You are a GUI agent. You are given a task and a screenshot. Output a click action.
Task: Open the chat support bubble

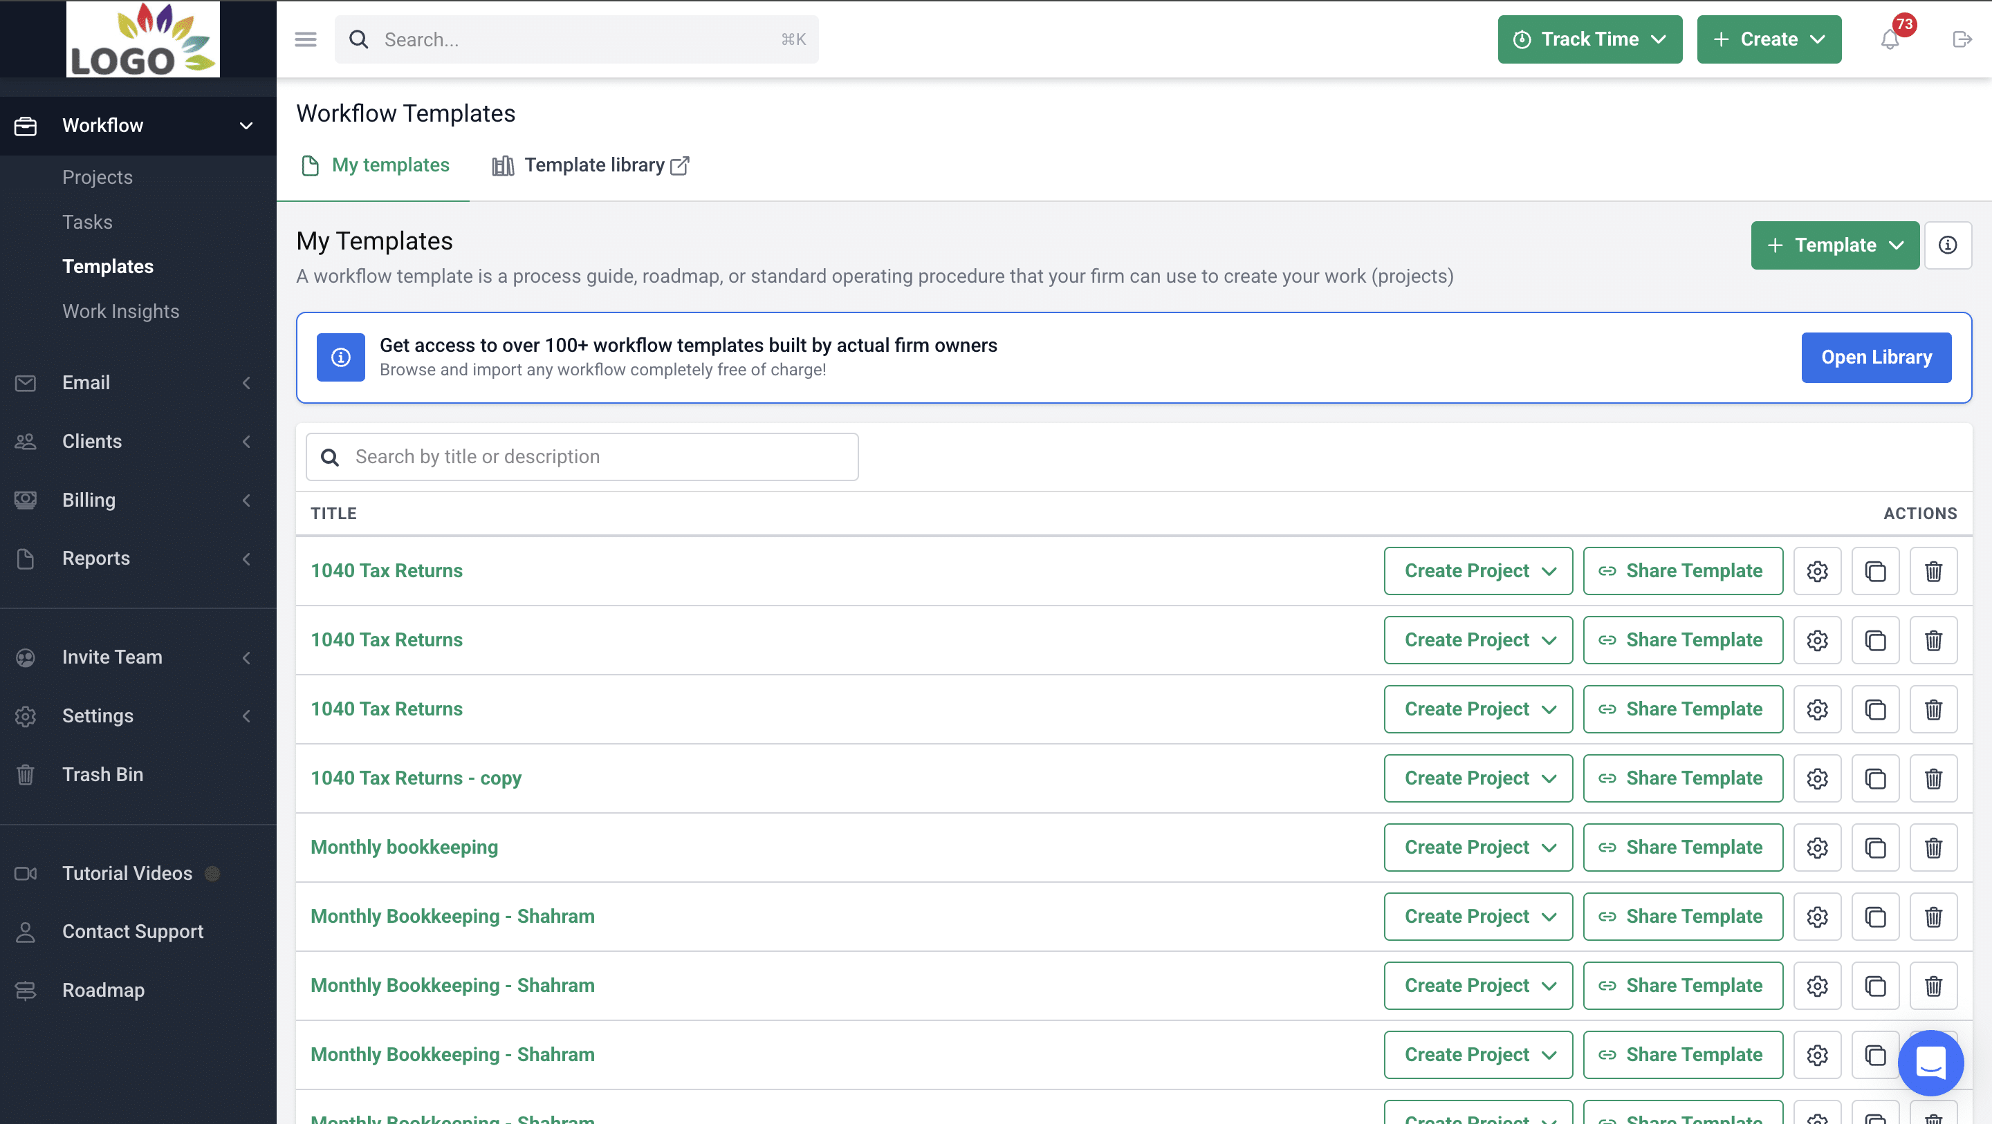[1930, 1062]
